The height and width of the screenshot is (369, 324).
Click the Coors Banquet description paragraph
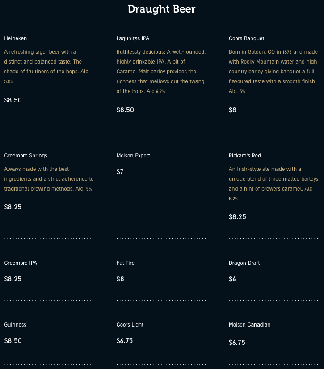pyautogui.click(x=273, y=72)
